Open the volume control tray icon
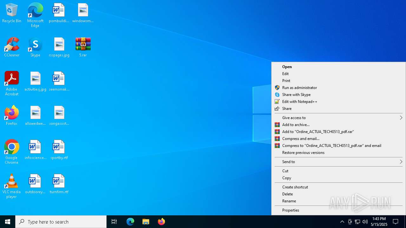The image size is (406, 228). click(x=365, y=222)
